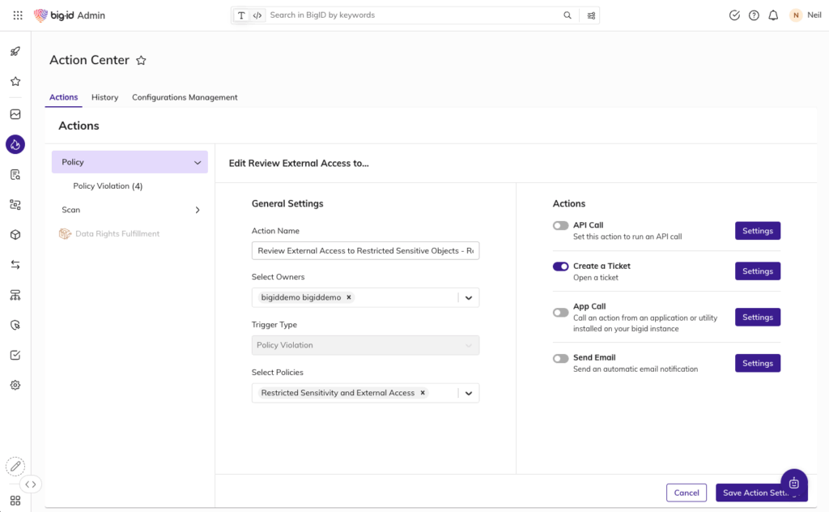Screen dimensions: 829x512
Task: Open the apps grid icon at top left
Action: coord(18,15)
